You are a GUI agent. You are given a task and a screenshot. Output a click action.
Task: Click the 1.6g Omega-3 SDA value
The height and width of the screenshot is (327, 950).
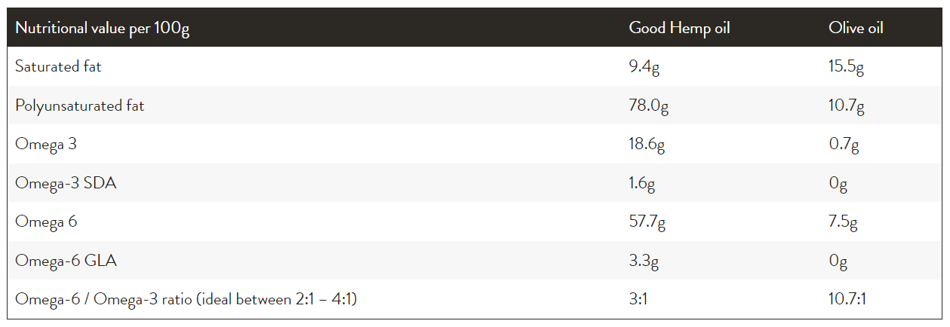pos(644,184)
